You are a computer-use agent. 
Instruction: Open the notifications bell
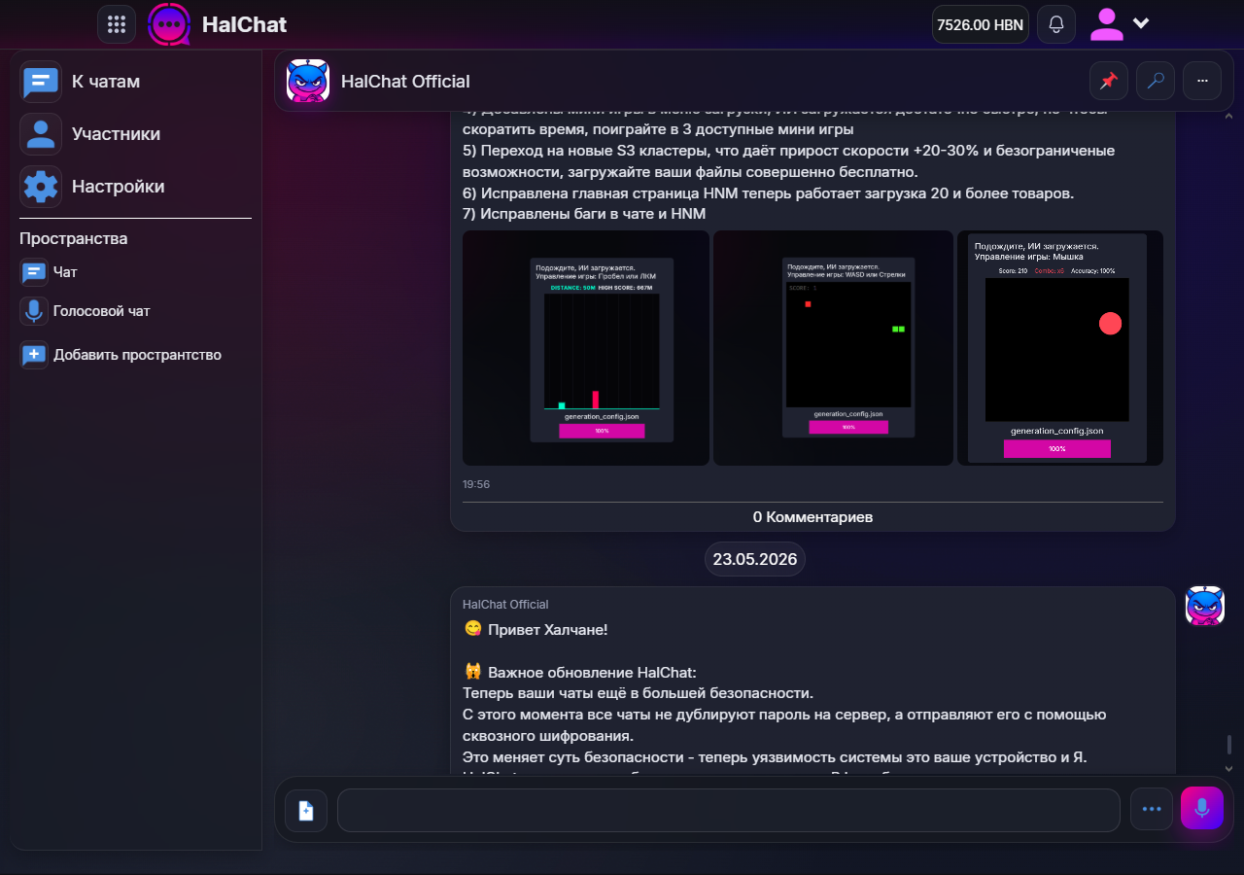(x=1056, y=24)
